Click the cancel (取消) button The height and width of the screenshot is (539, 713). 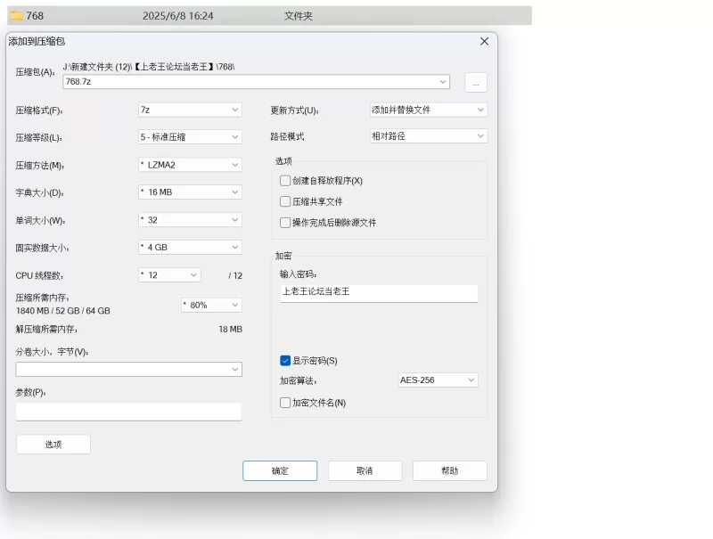tap(365, 470)
